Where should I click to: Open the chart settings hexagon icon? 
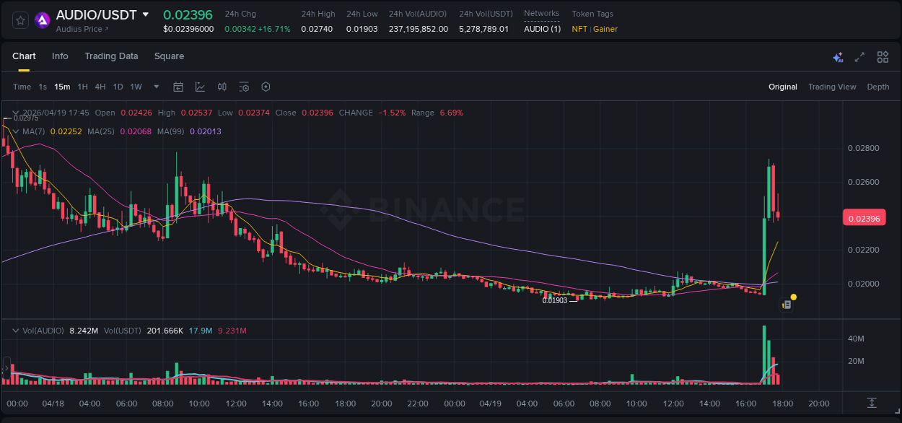(x=266, y=87)
